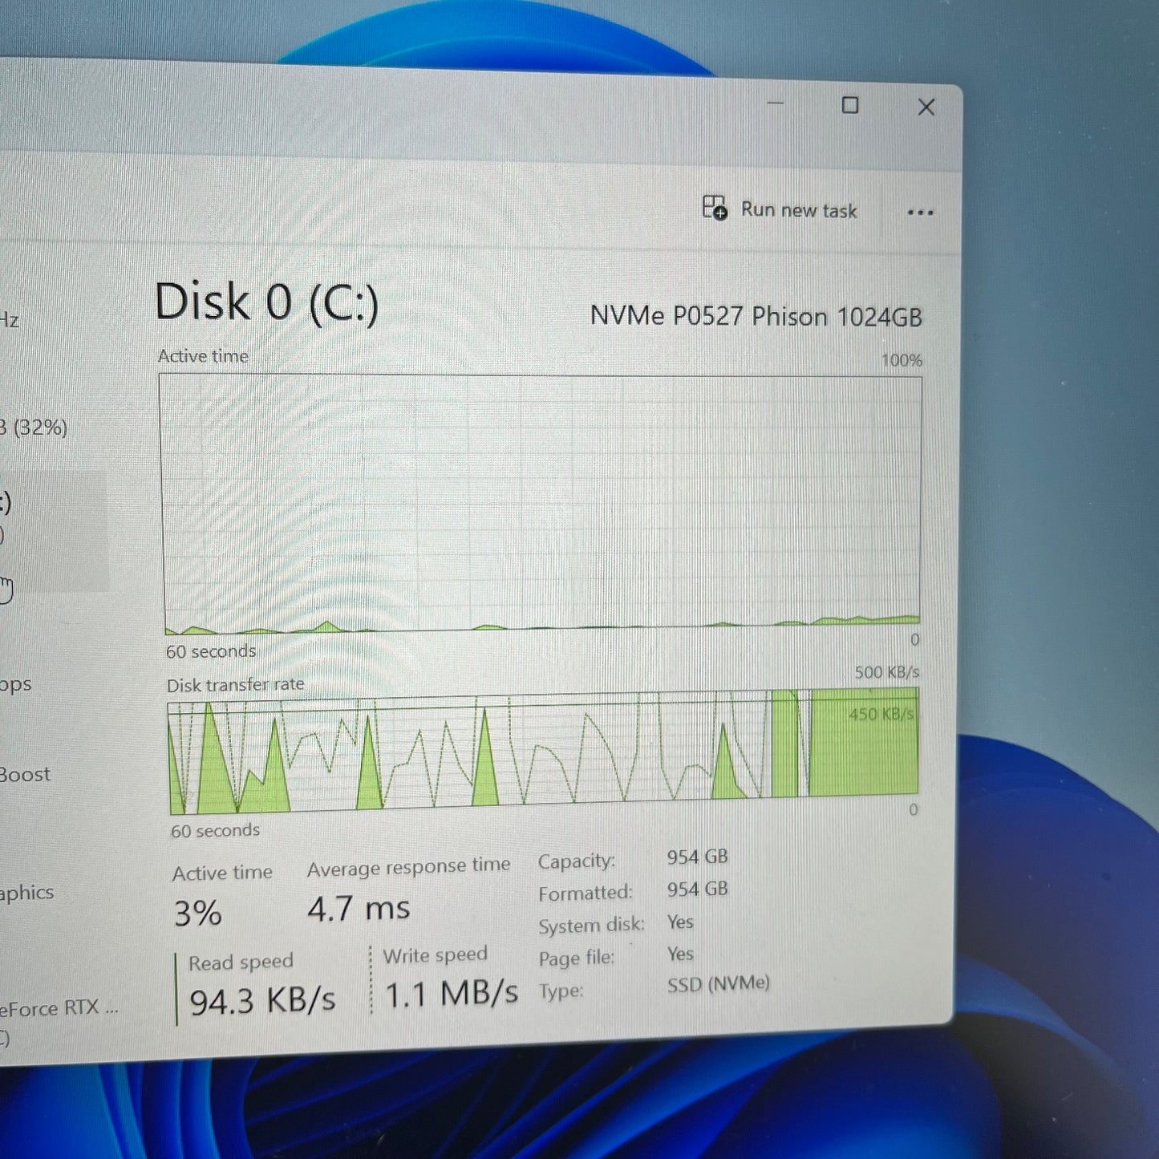Screen dimensions: 1159x1159
Task: Click the Disk 0 (C:) heading
Action: tap(266, 302)
